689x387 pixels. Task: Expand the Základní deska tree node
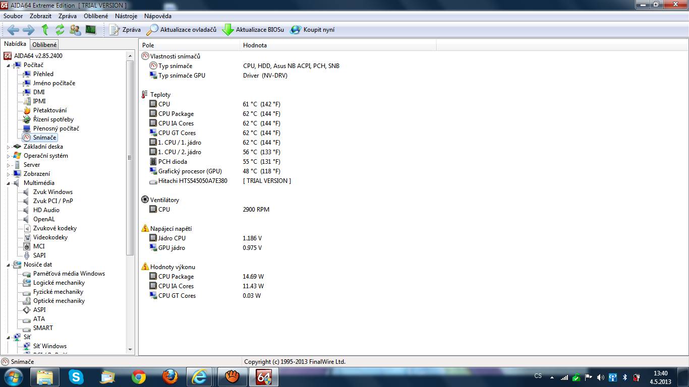click(x=9, y=147)
